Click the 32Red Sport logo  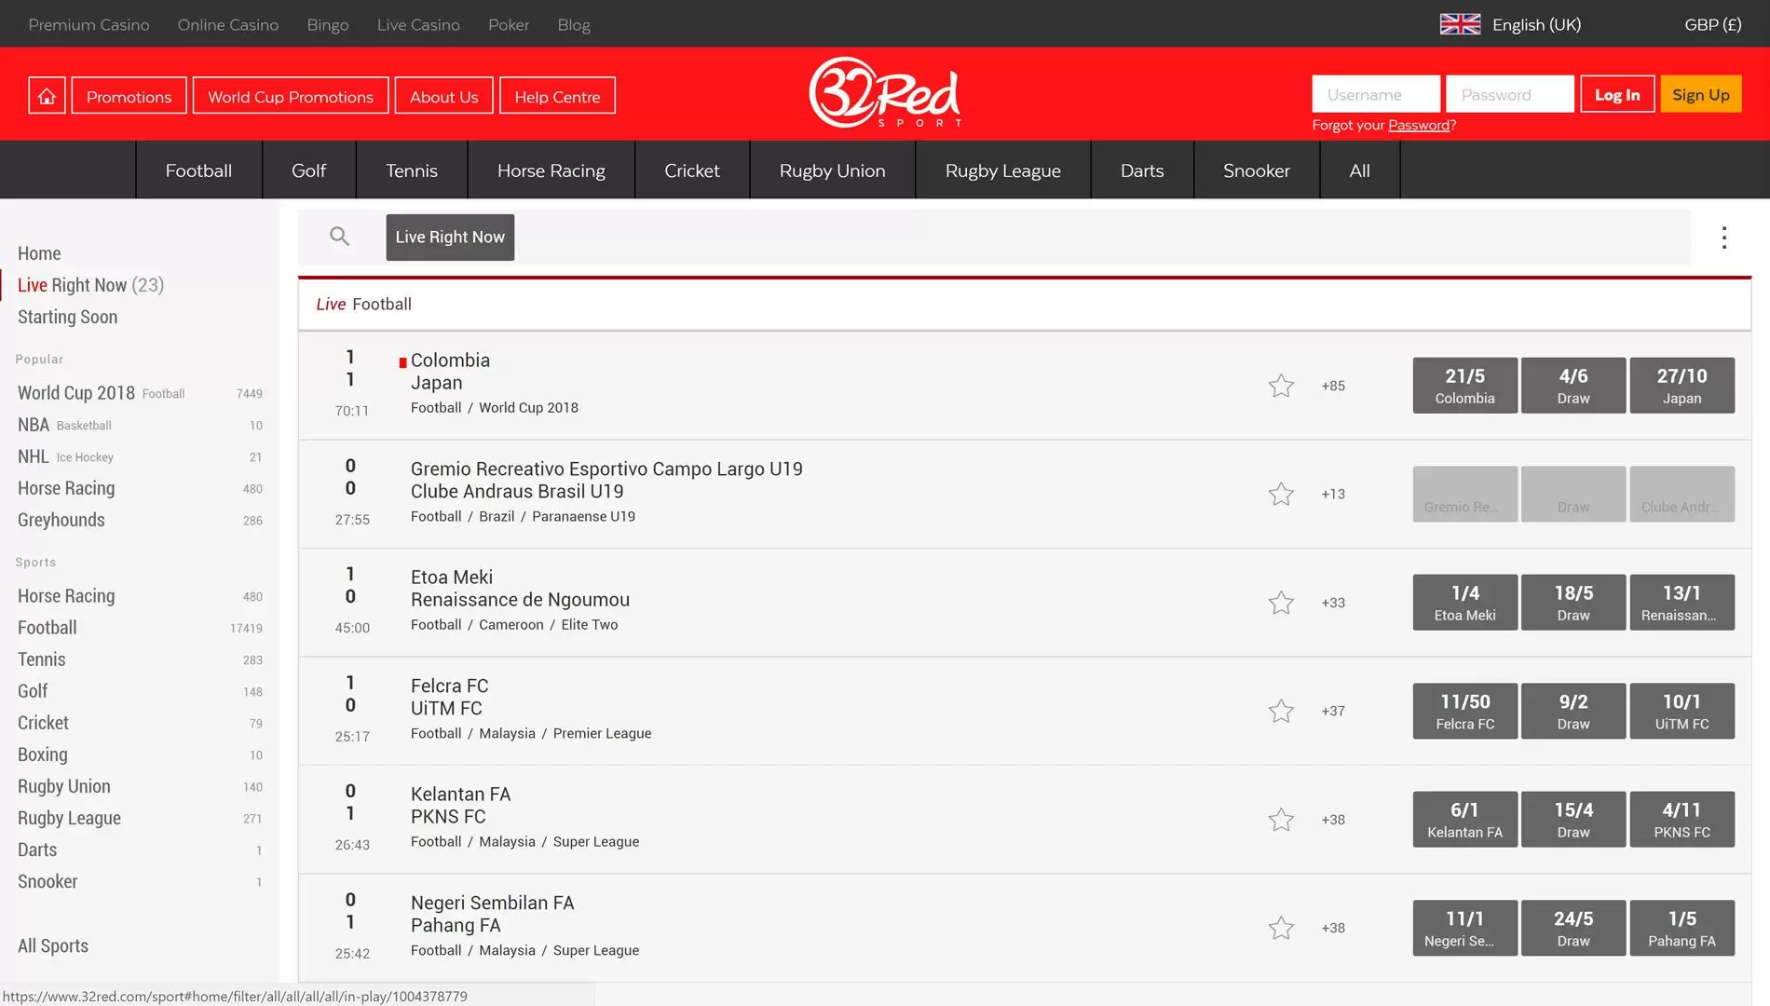pyautogui.click(x=885, y=93)
